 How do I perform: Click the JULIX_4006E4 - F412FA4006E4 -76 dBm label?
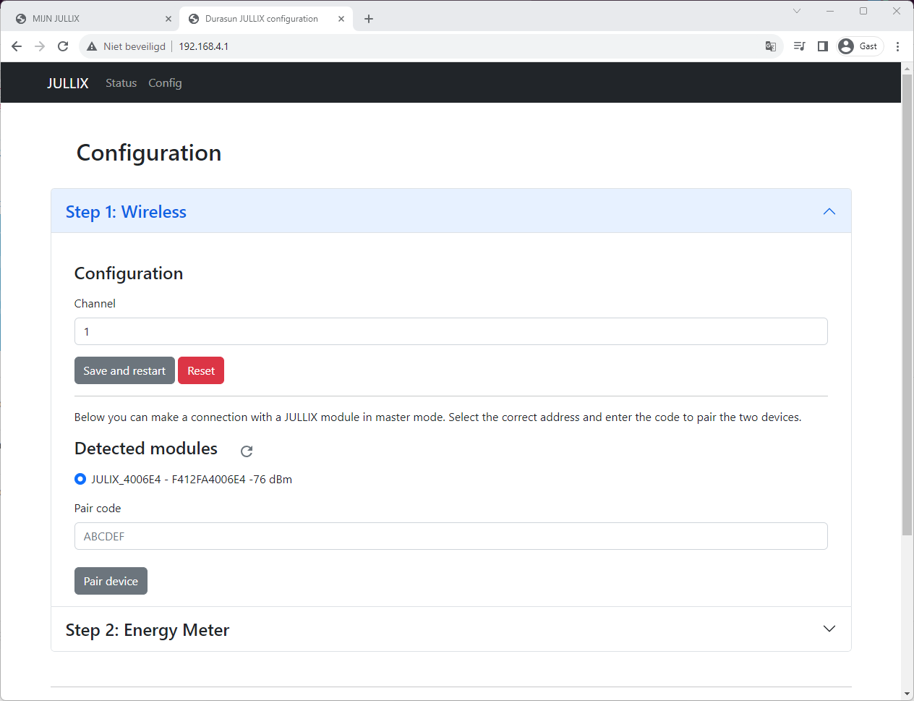pos(192,479)
